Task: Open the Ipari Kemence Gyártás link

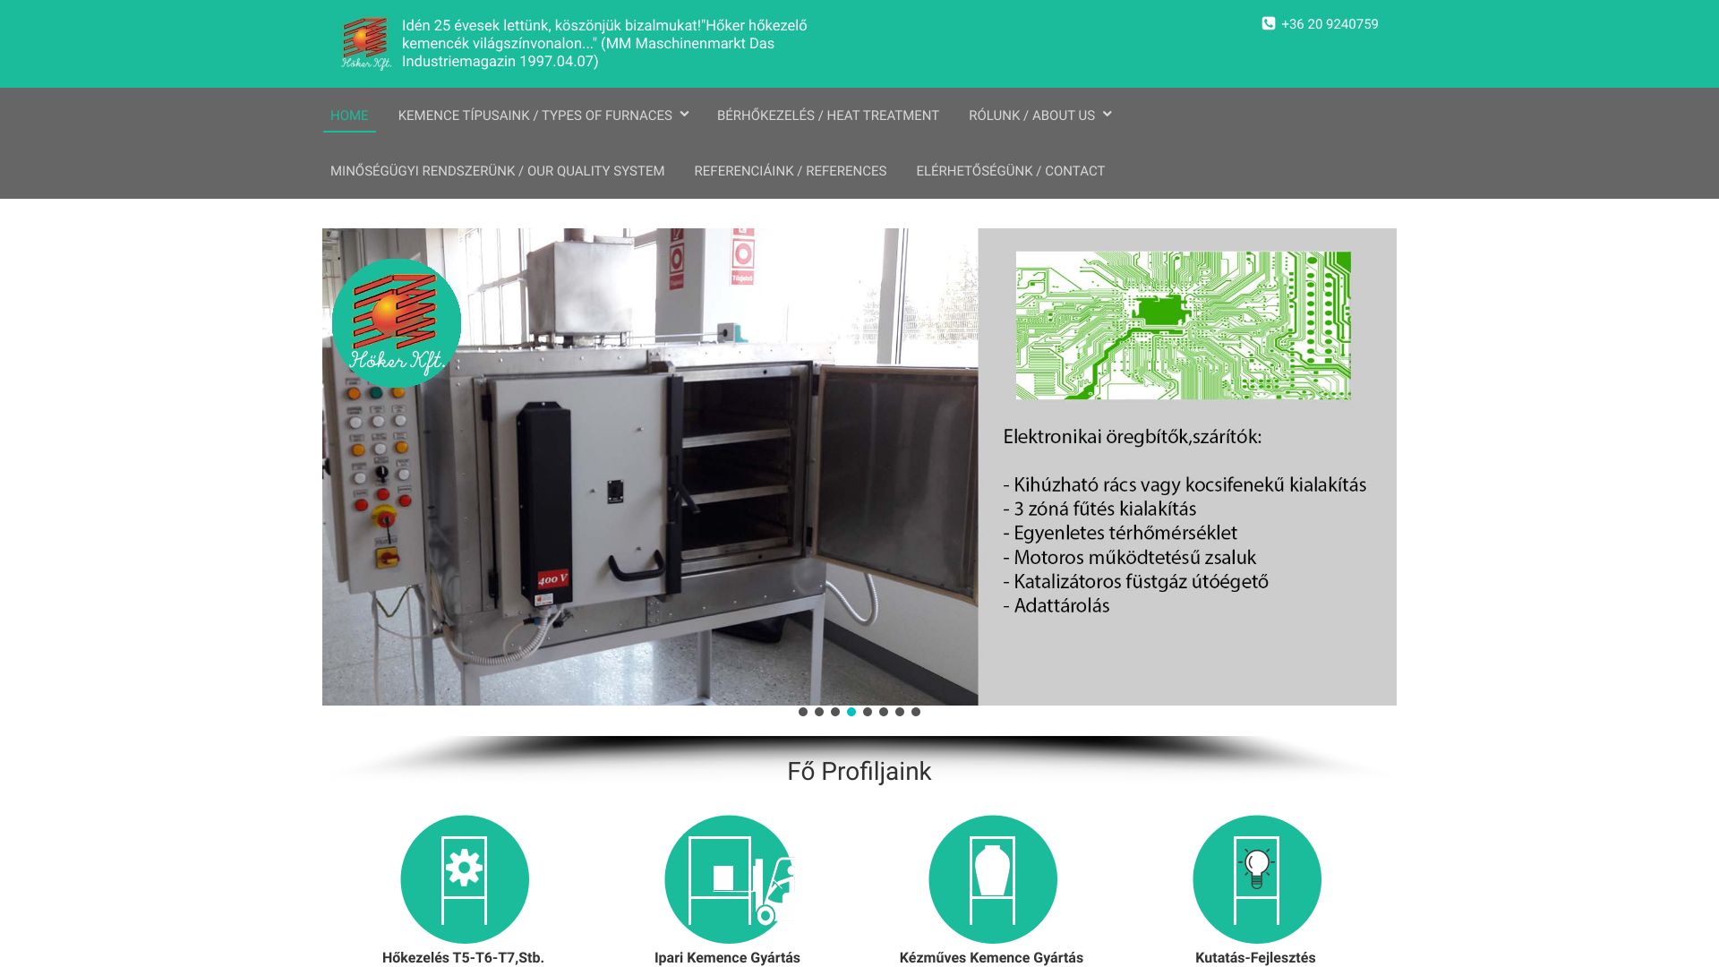Action: [x=727, y=958]
